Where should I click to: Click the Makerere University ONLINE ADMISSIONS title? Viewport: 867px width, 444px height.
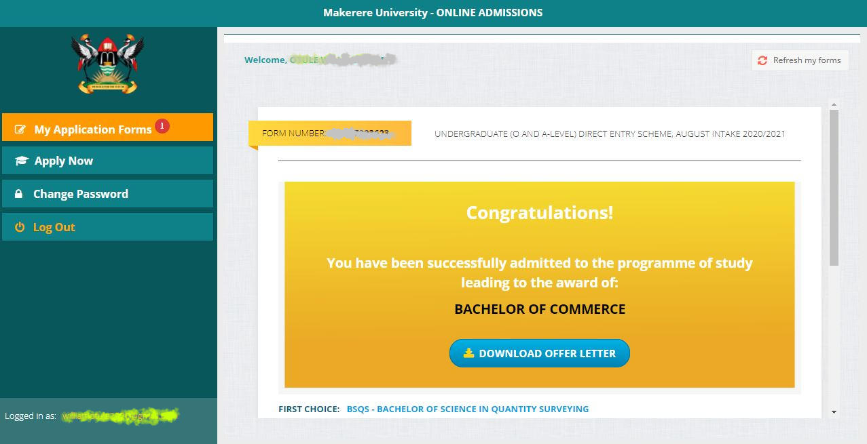click(433, 12)
